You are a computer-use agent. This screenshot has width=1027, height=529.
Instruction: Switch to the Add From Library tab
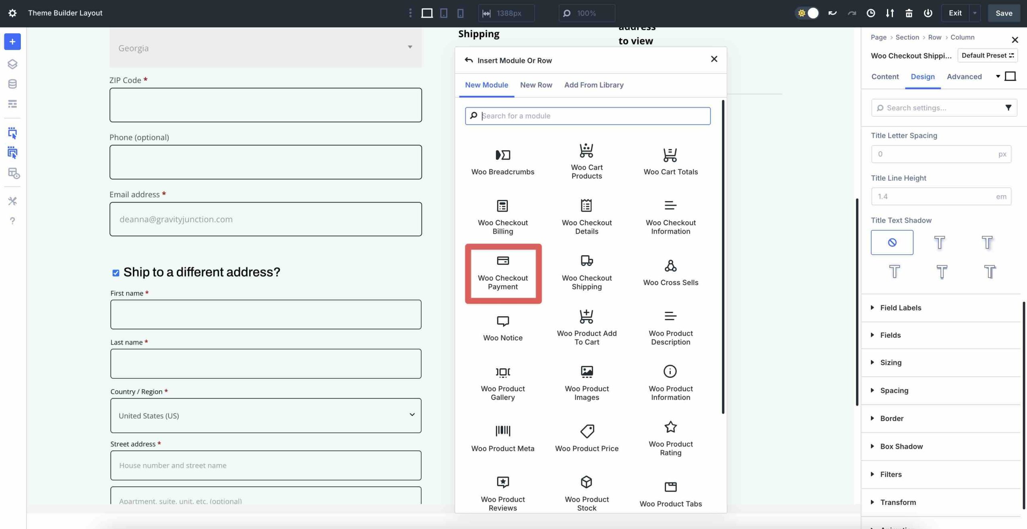click(x=594, y=85)
